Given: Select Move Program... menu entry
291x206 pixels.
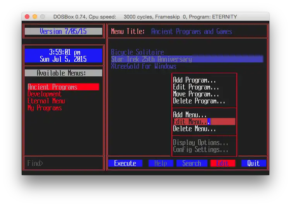Looking at the screenshot, I should (196, 94).
